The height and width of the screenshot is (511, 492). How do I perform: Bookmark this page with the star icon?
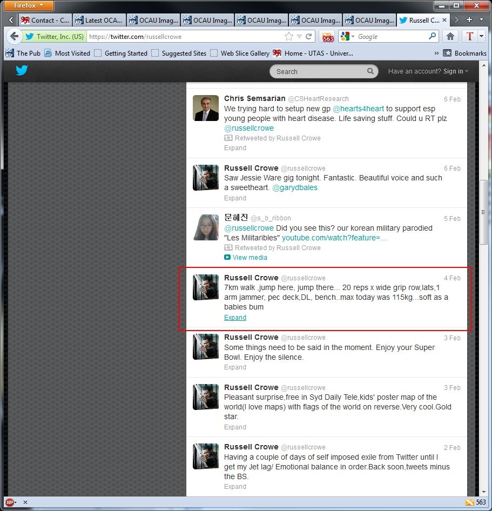[x=289, y=37]
